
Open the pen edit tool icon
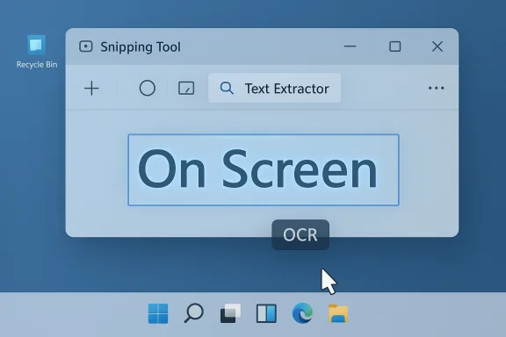(186, 88)
